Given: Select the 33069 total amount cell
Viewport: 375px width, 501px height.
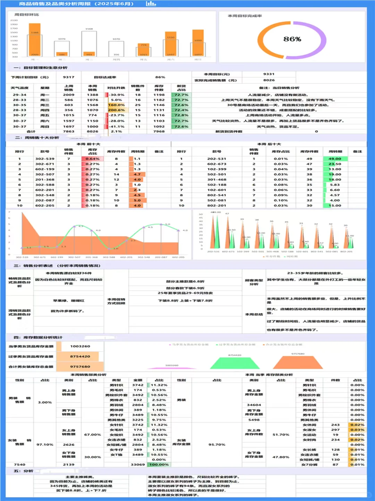Looking at the screenshot, I should (x=137, y=465).
